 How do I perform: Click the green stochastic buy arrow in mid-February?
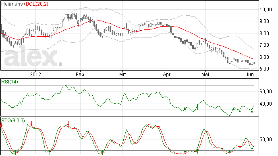tap(102, 152)
